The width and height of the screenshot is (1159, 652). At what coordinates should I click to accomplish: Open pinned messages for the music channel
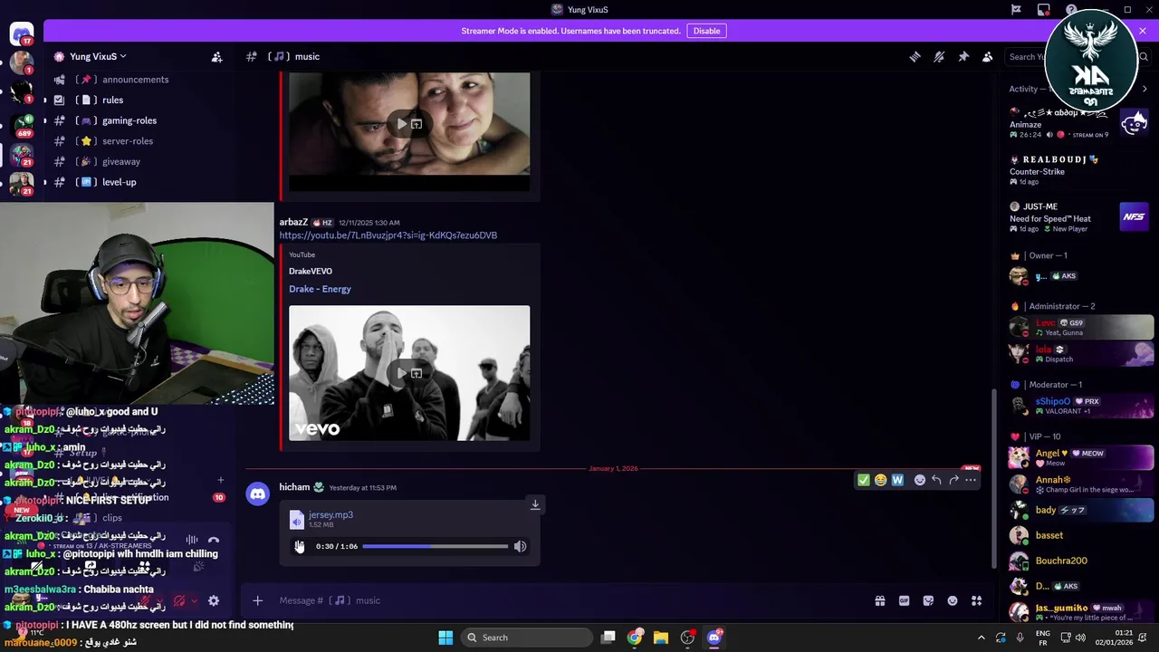(963, 56)
